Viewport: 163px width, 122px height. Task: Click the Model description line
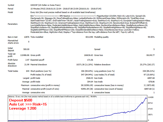63,12
